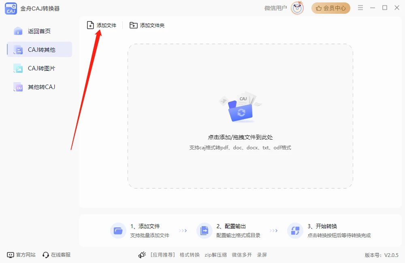
Task: Open the 微信多开 recommended app link
Action: pos(242,255)
